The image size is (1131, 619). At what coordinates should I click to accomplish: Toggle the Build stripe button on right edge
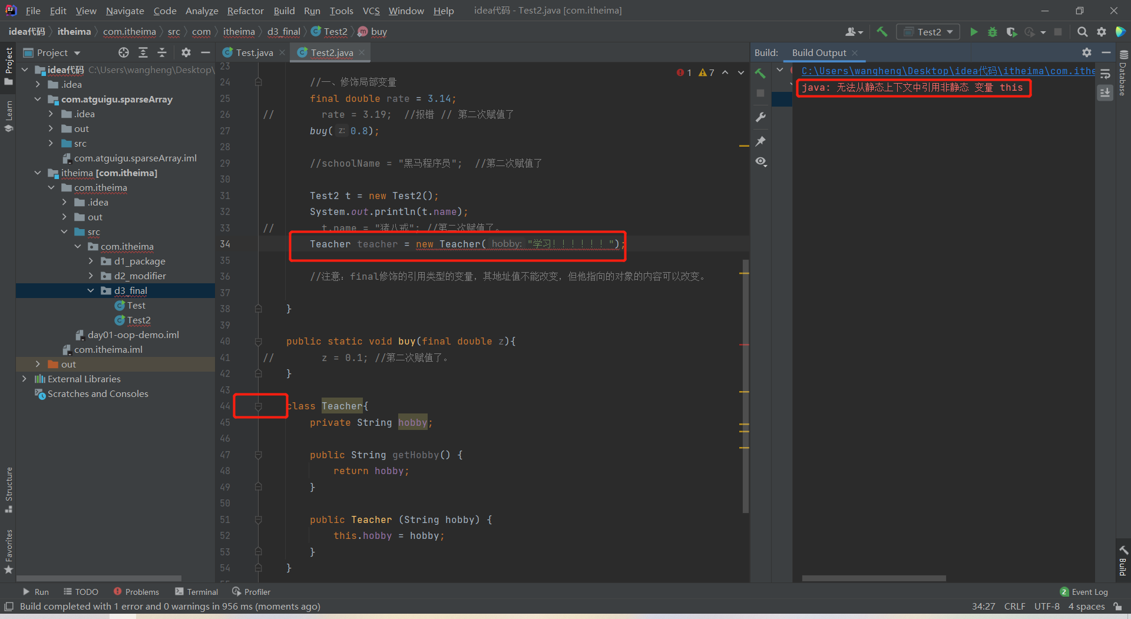[x=1123, y=560]
